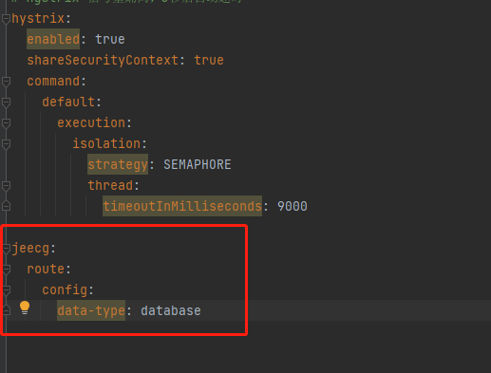Image resolution: width=491 pixels, height=373 pixels.
Task: Click the '9000' timeout value
Action: pyautogui.click(x=293, y=206)
